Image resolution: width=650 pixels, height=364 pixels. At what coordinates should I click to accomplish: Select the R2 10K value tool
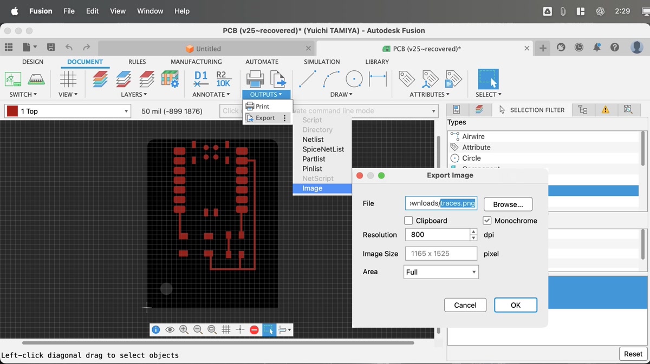(223, 79)
